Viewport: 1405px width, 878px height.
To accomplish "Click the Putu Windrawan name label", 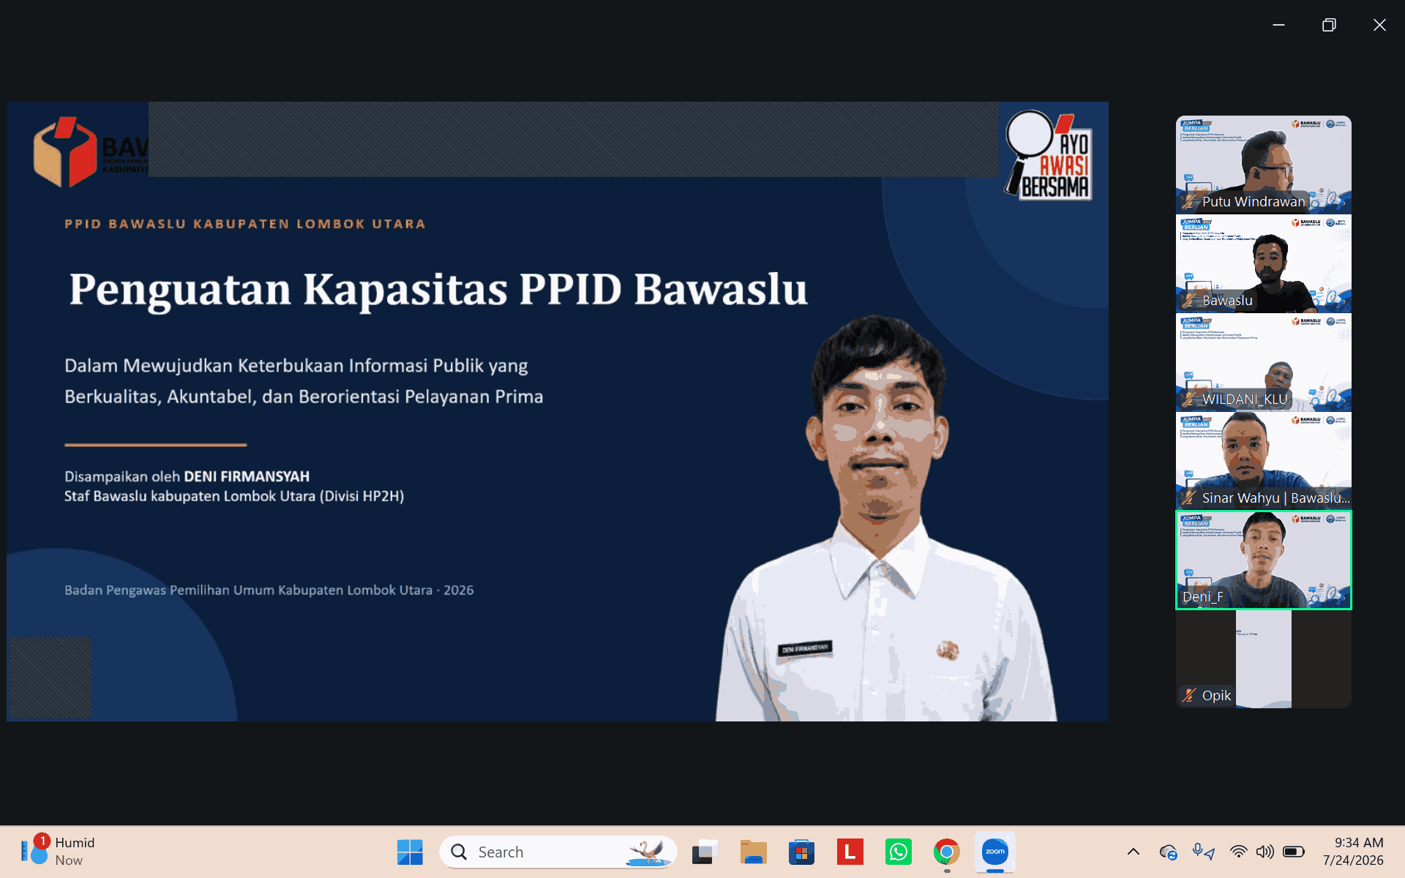I will [1253, 201].
